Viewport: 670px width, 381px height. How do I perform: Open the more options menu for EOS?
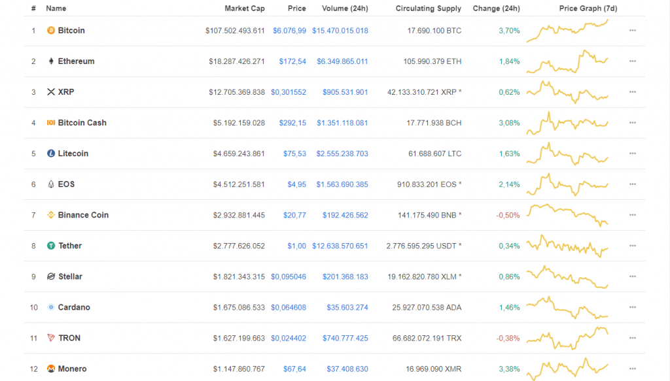(633, 184)
